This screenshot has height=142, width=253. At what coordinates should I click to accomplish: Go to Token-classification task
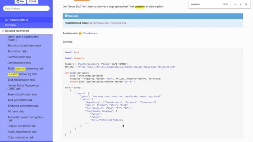pos(22,95)
